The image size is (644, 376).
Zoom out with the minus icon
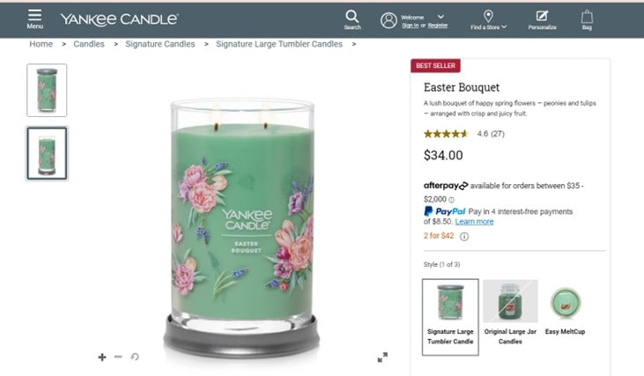118,357
